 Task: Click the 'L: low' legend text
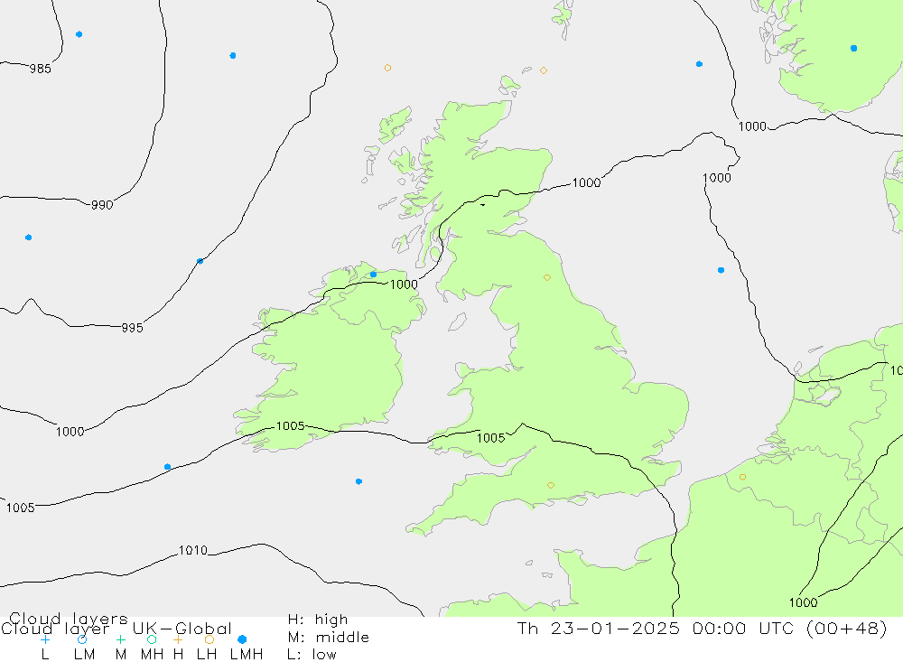coord(312,655)
